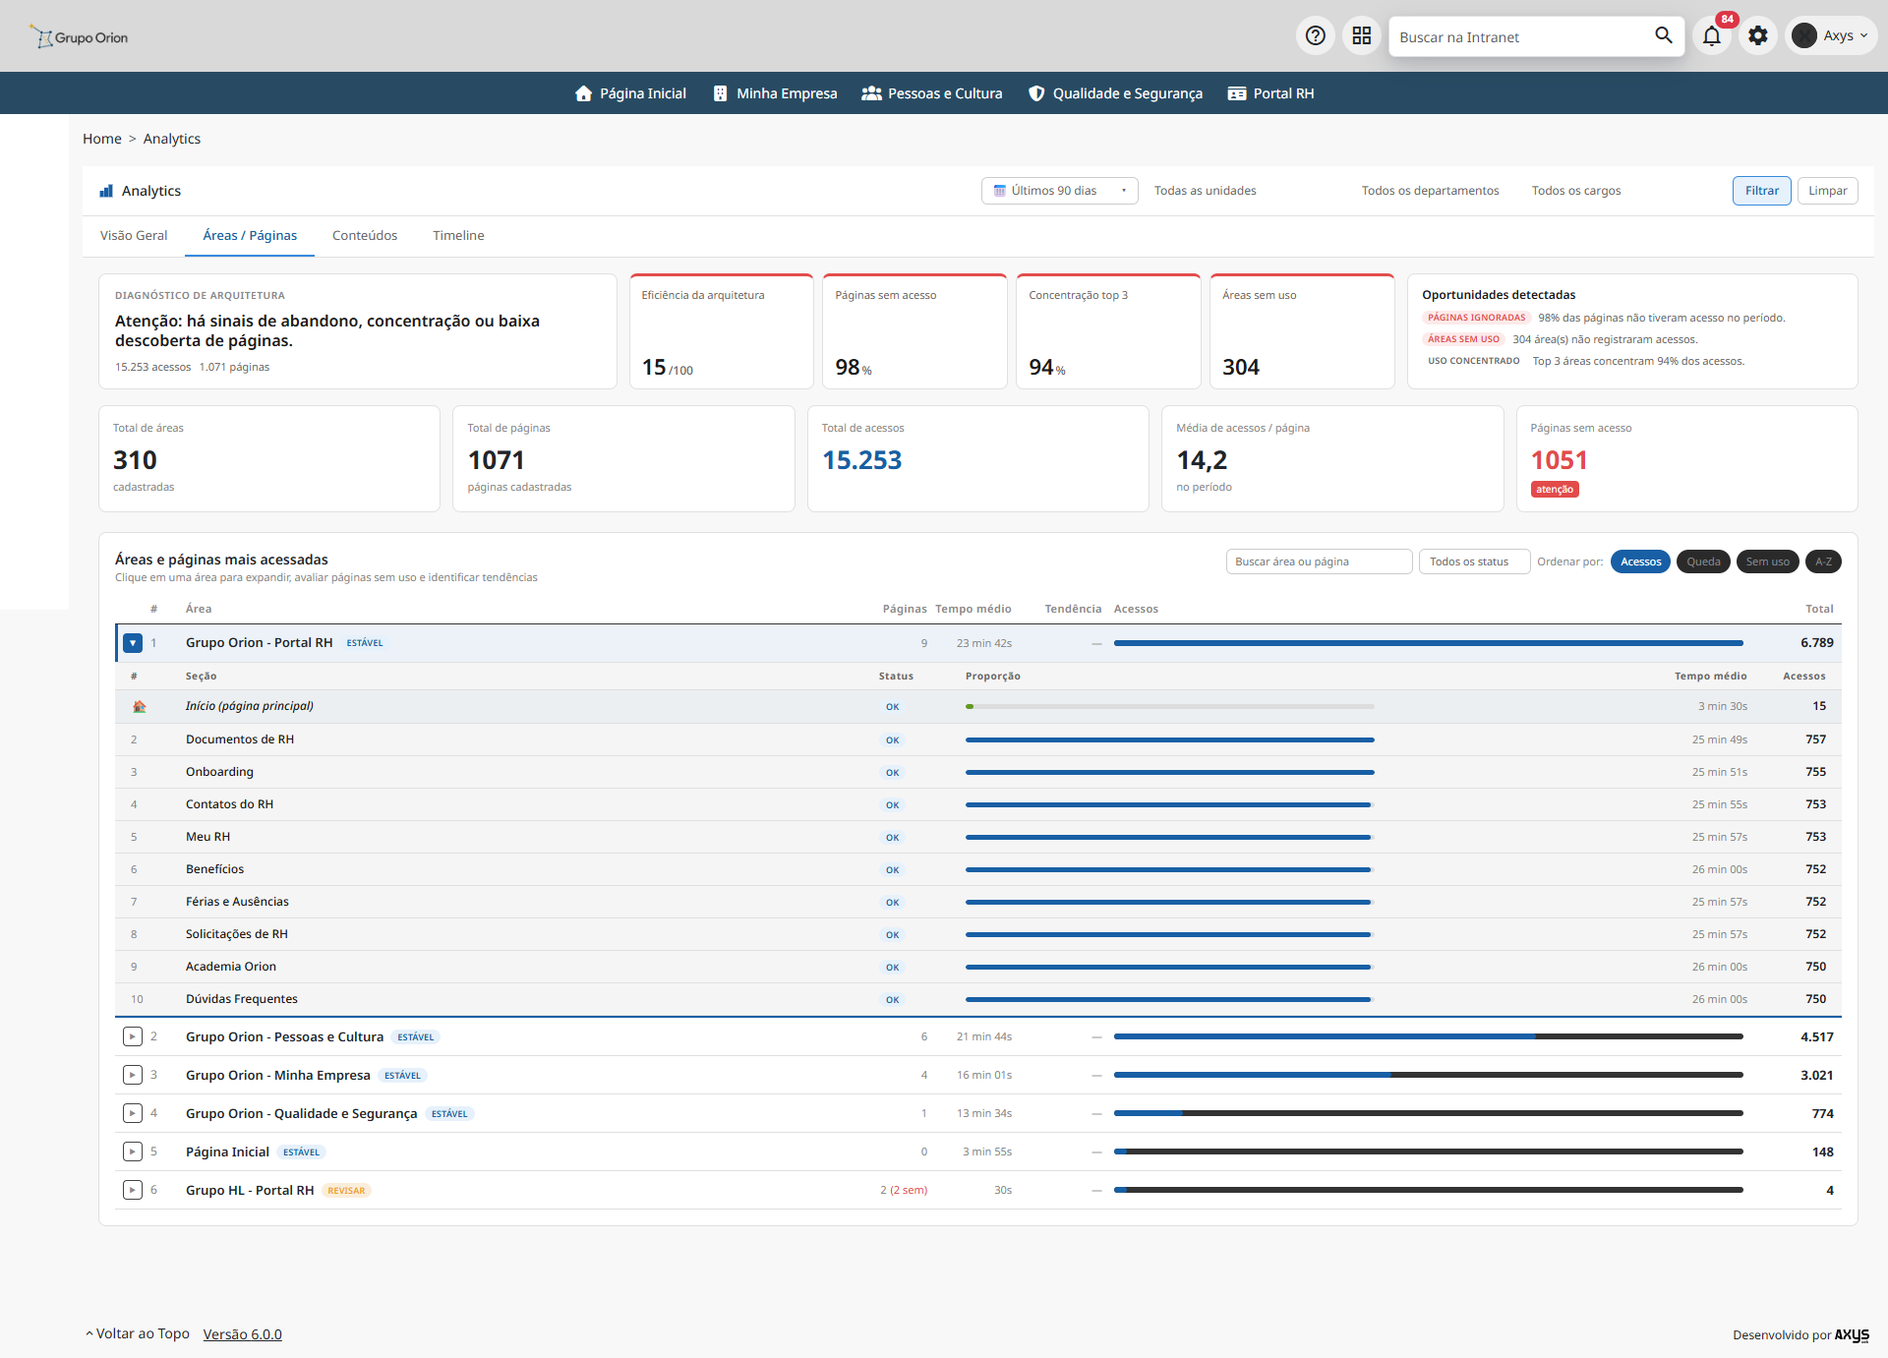Click the Dúvidas Frequentes section row

coord(978,999)
